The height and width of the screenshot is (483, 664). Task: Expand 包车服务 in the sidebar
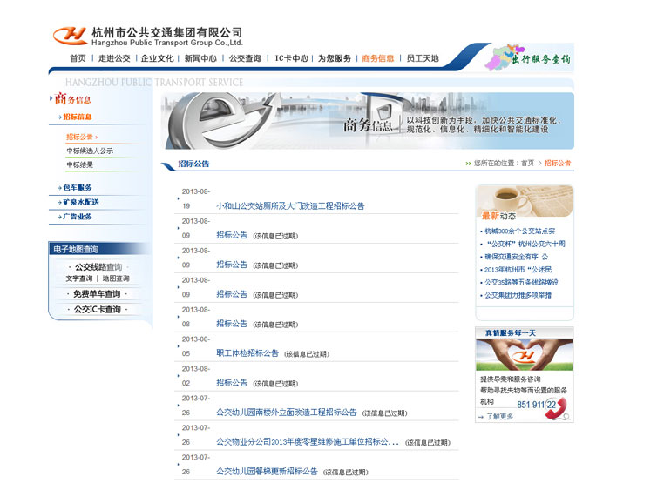tap(77, 188)
